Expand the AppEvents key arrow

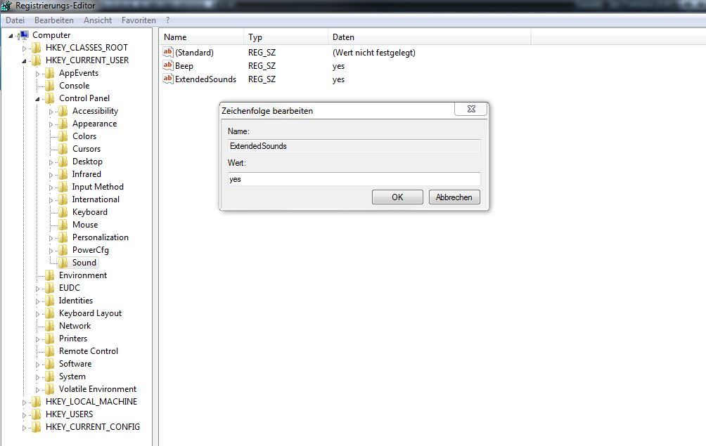coord(38,73)
